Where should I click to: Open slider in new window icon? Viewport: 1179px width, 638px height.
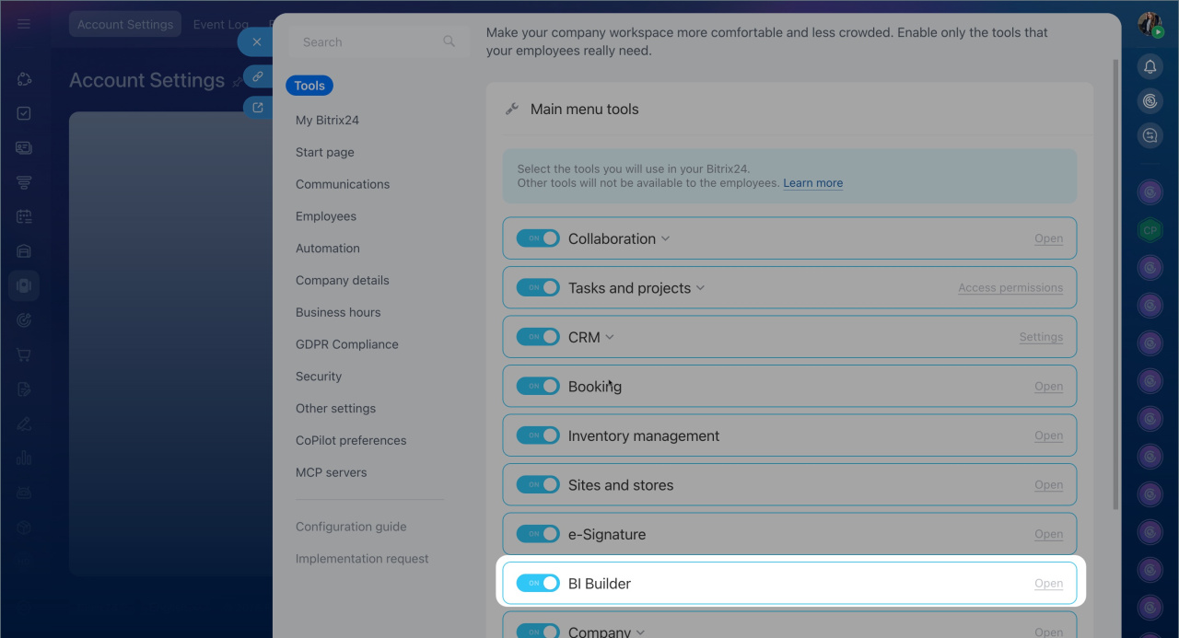pos(257,108)
